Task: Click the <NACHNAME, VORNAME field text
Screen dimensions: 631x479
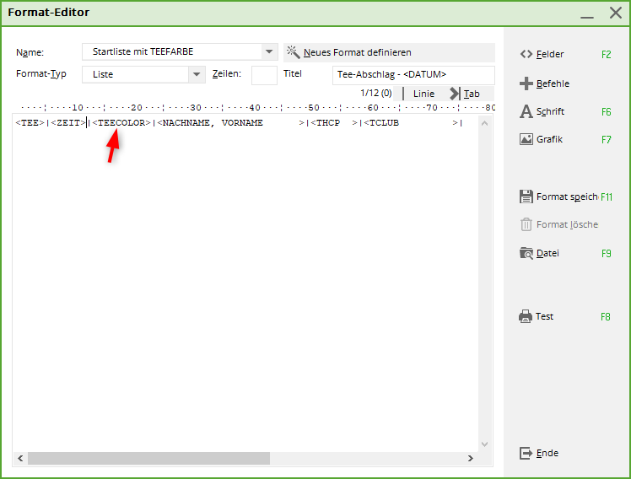Action: pyautogui.click(x=210, y=122)
